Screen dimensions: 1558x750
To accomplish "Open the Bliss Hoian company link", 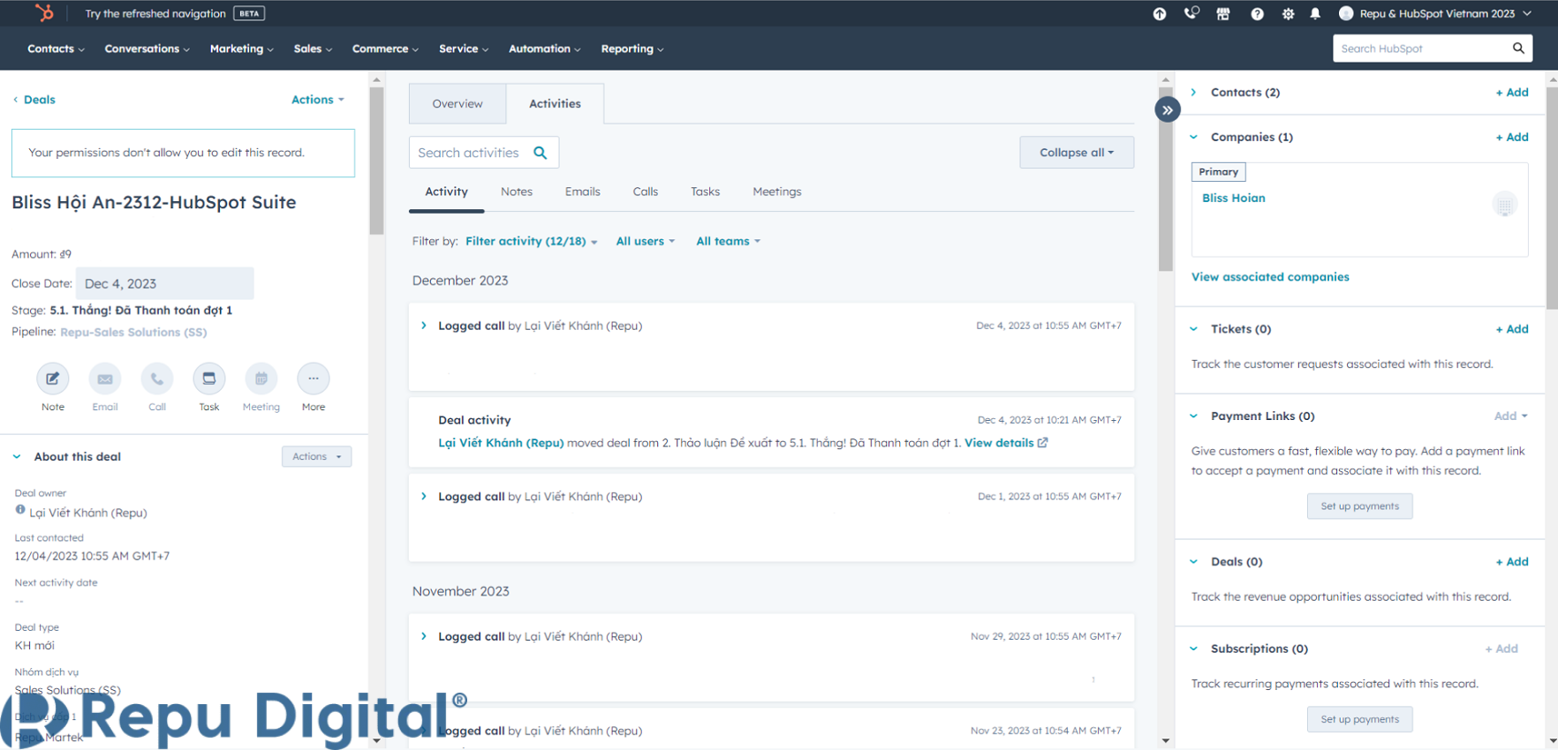I will [x=1234, y=198].
